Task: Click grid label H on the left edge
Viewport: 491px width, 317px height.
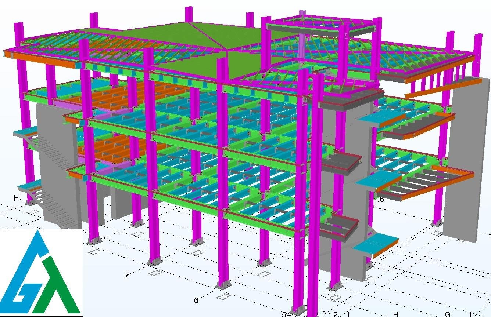Action: 16,198
